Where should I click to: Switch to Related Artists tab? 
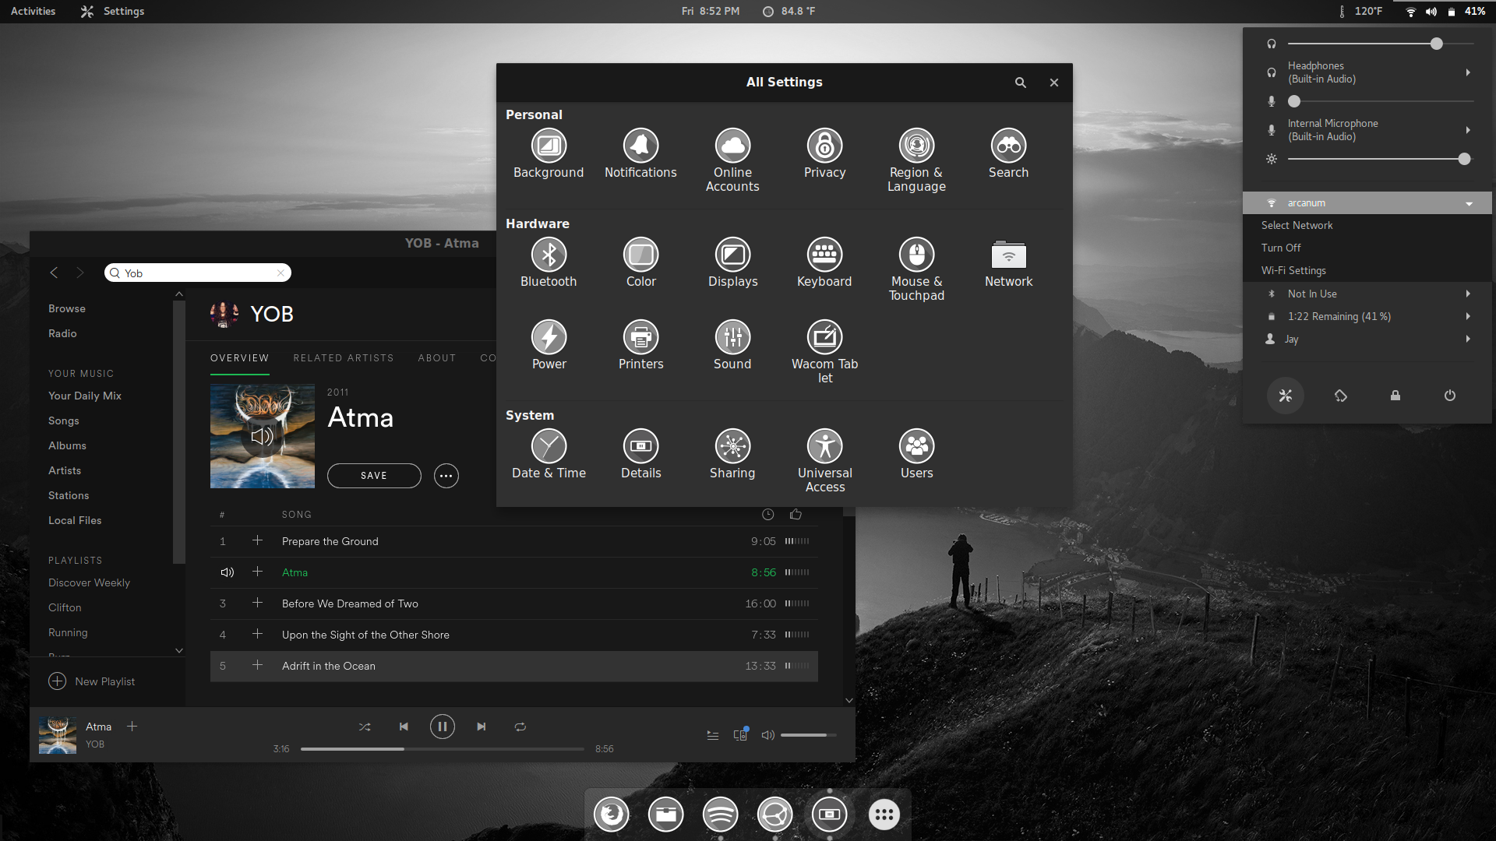pos(343,358)
